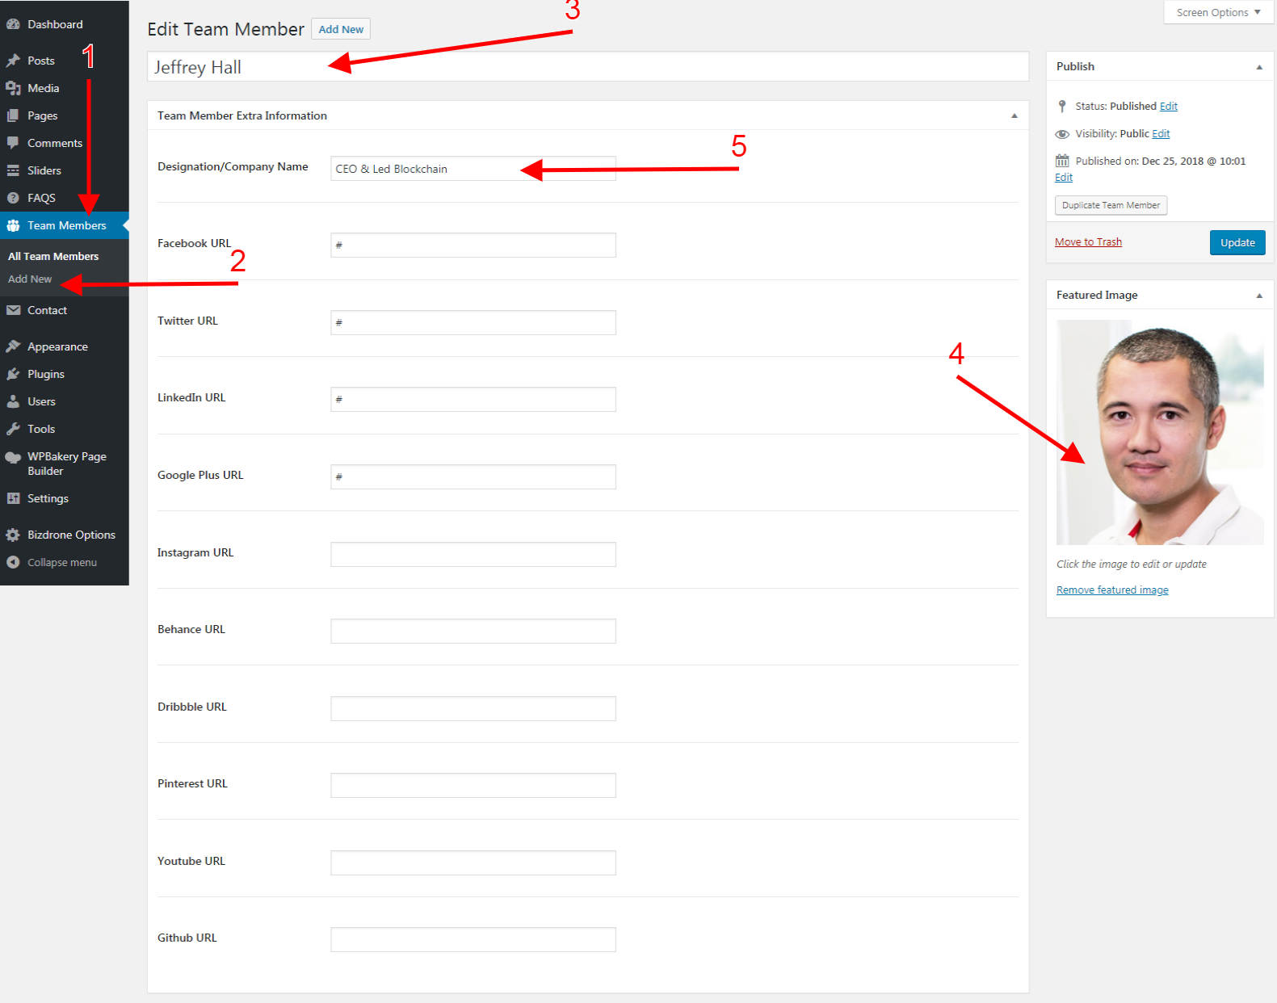This screenshot has height=1003, width=1277.
Task: Click the Plugins plug icon
Action: [13, 374]
